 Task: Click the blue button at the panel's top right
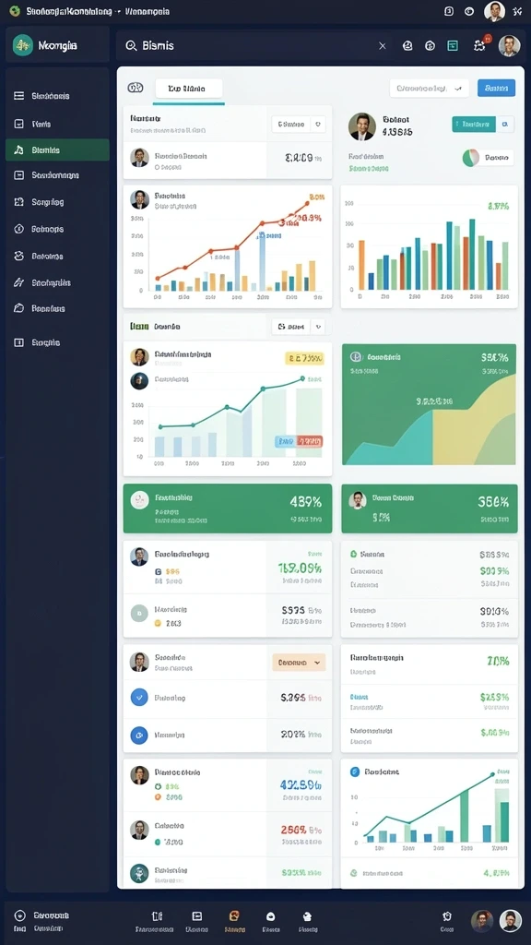click(x=496, y=88)
